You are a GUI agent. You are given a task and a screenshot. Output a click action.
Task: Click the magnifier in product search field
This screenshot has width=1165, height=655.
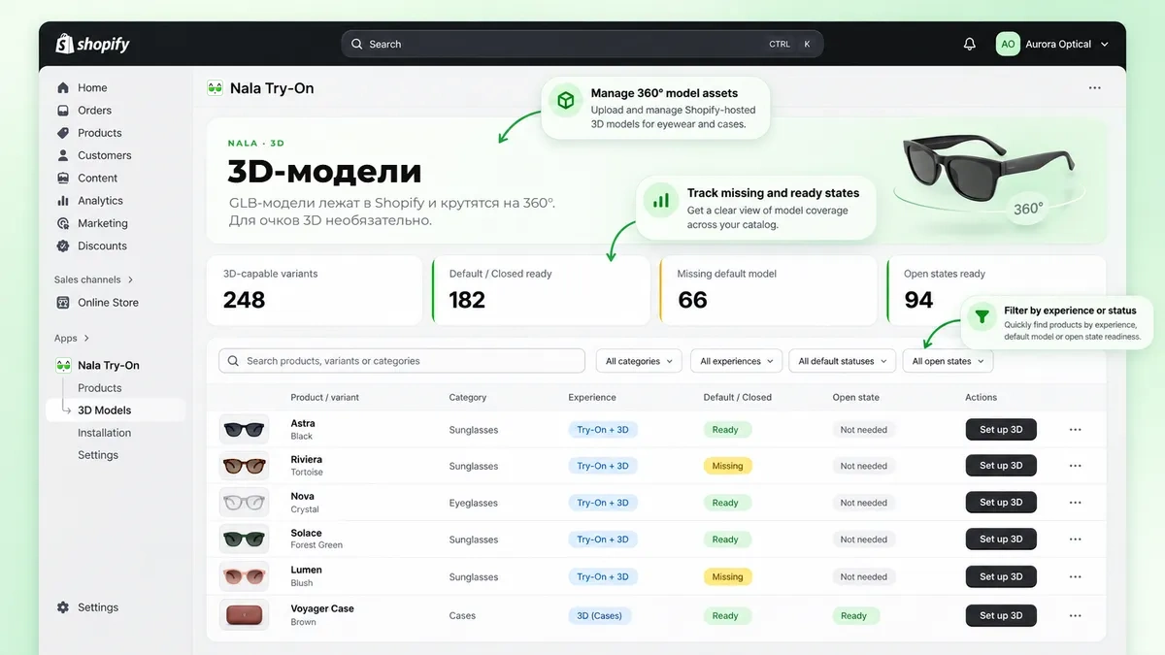click(x=233, y=361)
